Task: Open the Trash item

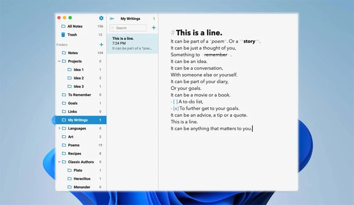Action: point(81,35)
